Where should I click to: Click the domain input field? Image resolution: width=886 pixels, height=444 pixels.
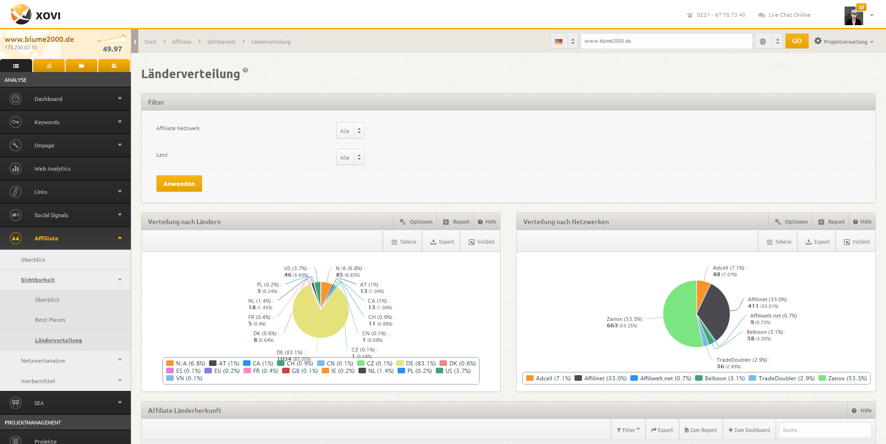[666, 41]
